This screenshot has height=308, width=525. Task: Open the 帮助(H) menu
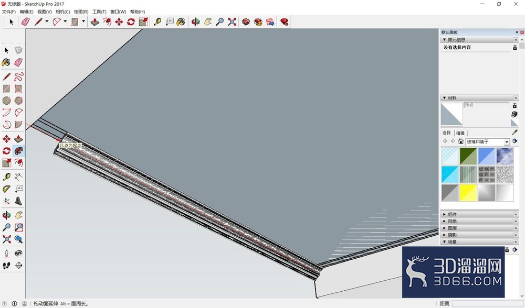coord(137,12)
